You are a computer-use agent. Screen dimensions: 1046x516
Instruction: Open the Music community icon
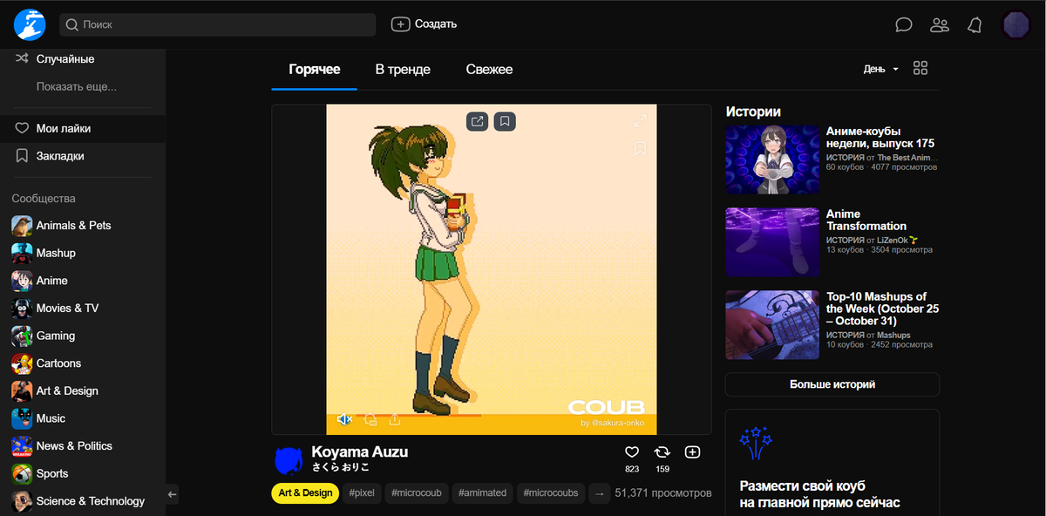pyautogui.click(x=22, y=418)
